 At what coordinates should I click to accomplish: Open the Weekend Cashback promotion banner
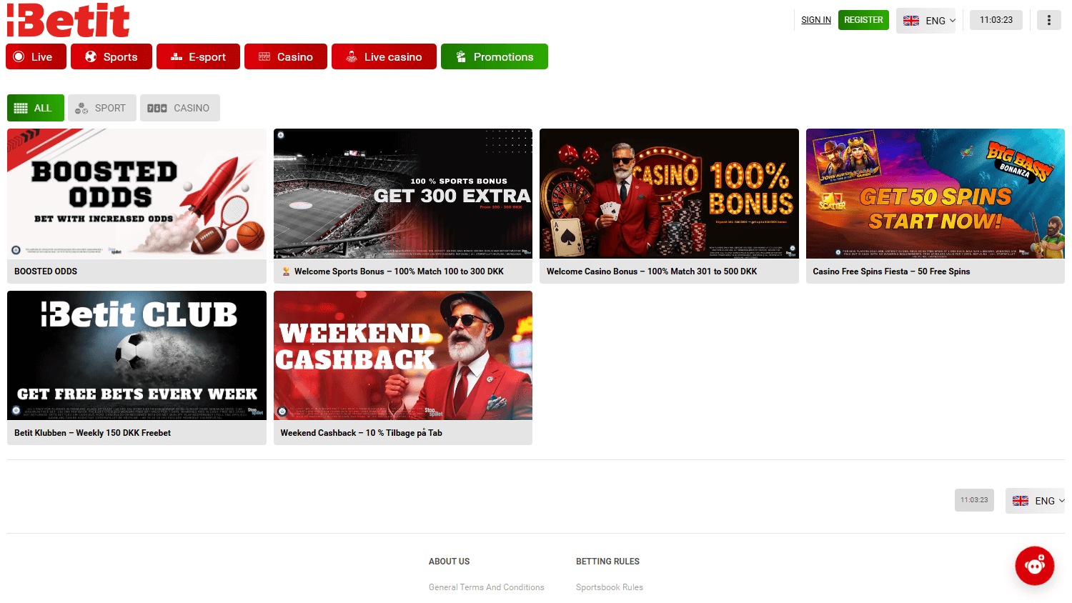pyautogui.click(x=402, y=355)
